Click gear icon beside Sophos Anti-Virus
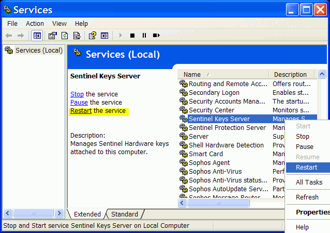This screenshot has width=330, height=233. [184, 171]
